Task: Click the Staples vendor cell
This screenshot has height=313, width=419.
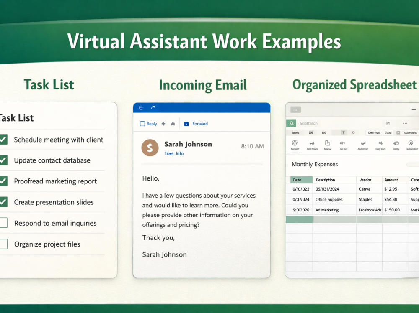Action: (369, 199)
